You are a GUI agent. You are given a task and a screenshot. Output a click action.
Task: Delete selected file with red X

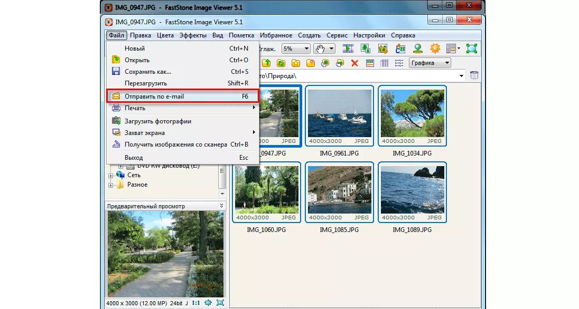354,63
